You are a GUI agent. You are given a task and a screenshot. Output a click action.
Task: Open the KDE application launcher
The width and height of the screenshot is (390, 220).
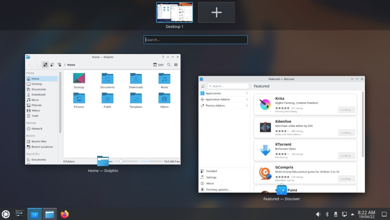[6, 214]
